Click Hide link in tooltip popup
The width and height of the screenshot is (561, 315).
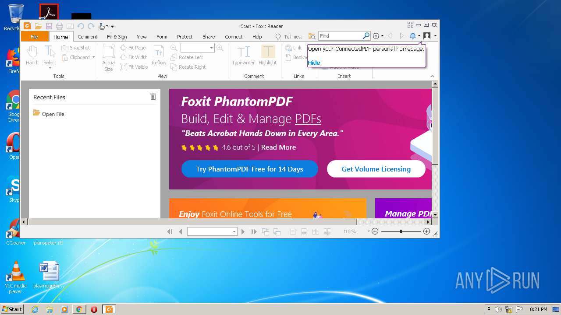point(314,63)
